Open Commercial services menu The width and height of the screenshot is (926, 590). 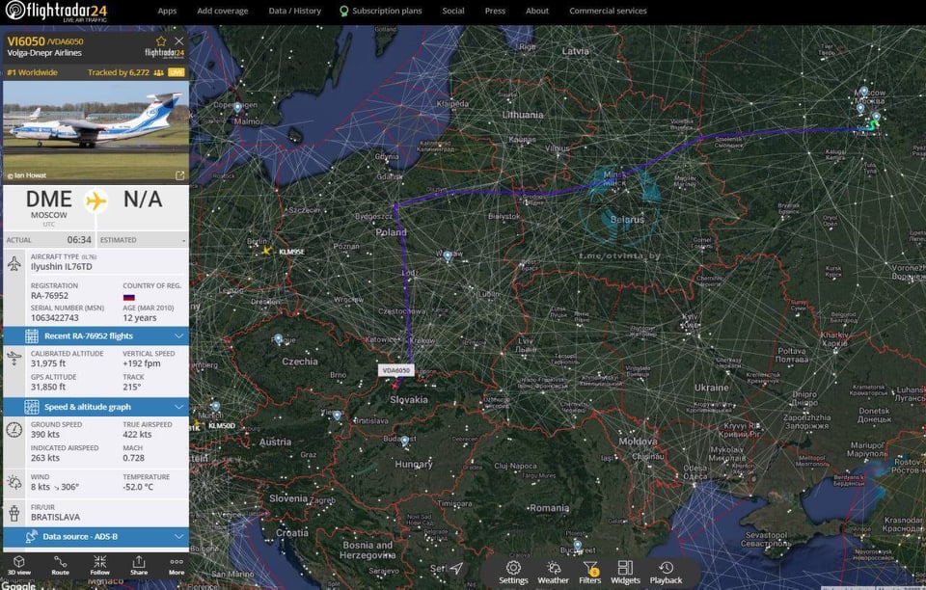point(608,11)
